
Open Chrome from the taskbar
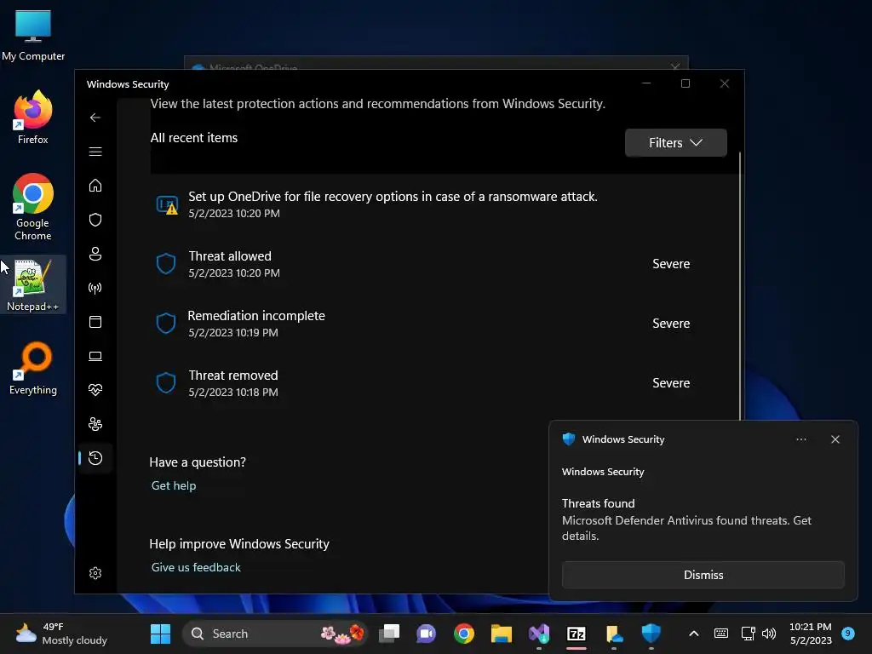pos(464,634)
